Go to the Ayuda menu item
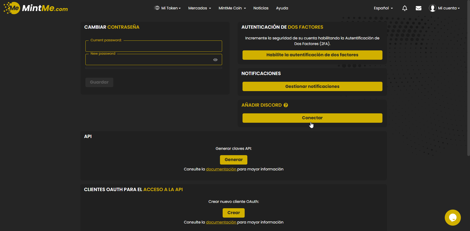The image size is (470, 231). (x=282, y=8)
